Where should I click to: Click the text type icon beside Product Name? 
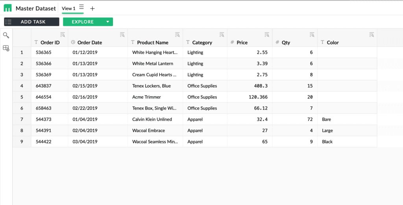point(133,42)
